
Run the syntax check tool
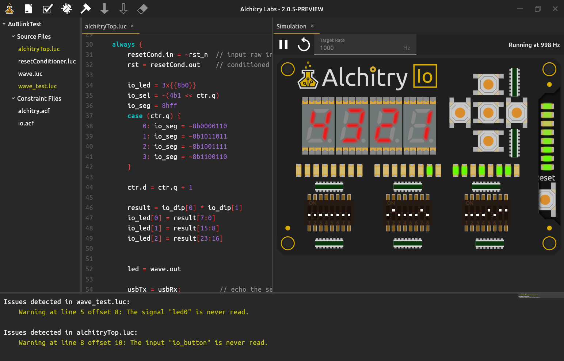tap(47, 9)
